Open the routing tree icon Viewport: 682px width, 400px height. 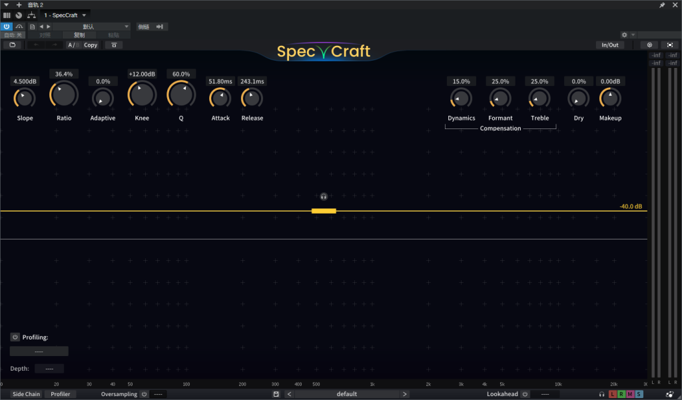point(31,15)
